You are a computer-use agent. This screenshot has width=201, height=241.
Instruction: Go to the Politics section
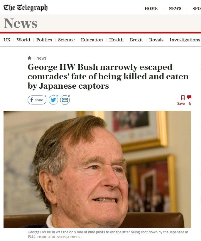pos(44,40)
